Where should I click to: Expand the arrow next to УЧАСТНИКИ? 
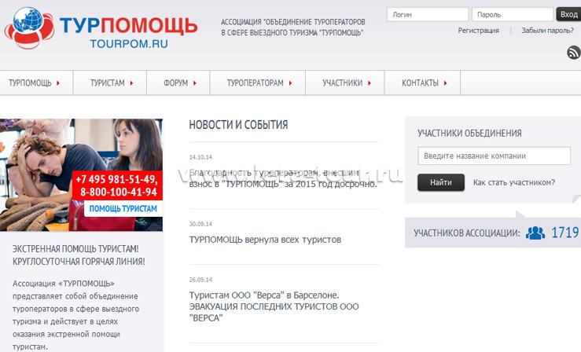pyautogui.click(x=370, y=83)
